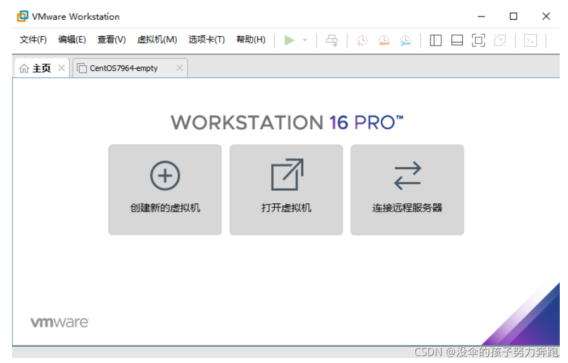Screen dimensions: 568x363
Task: Close the 主页 tab
Action: coord(61,68)
